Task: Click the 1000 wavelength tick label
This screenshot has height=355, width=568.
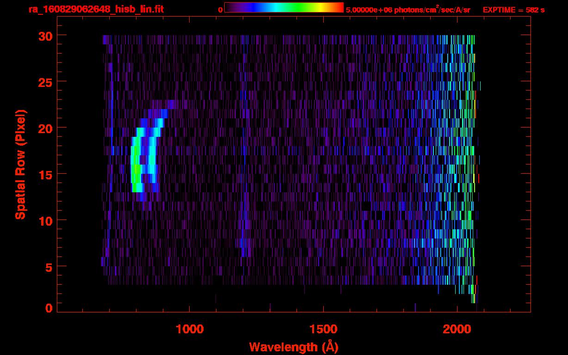Action: [190, 329]
